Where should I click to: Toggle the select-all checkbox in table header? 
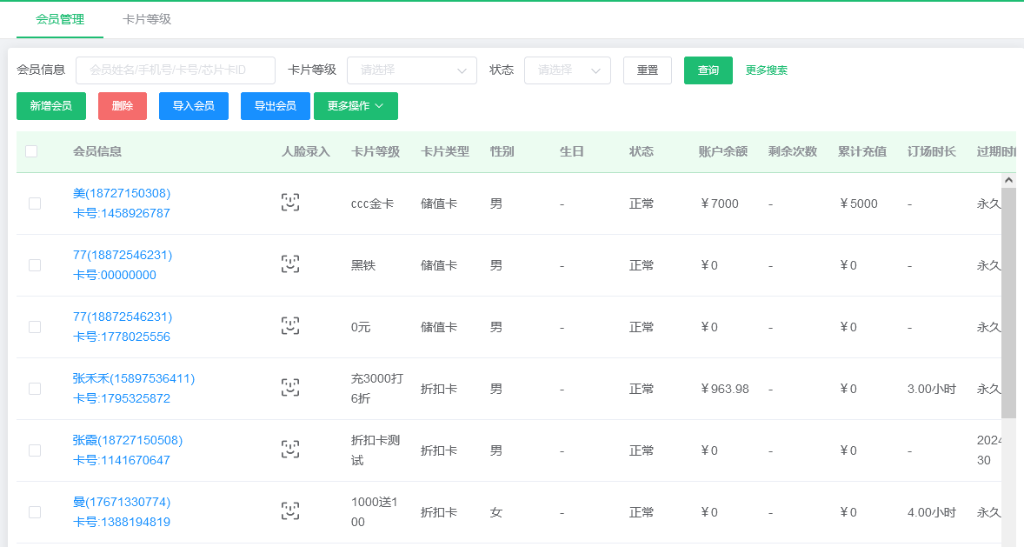click(31, 151)
